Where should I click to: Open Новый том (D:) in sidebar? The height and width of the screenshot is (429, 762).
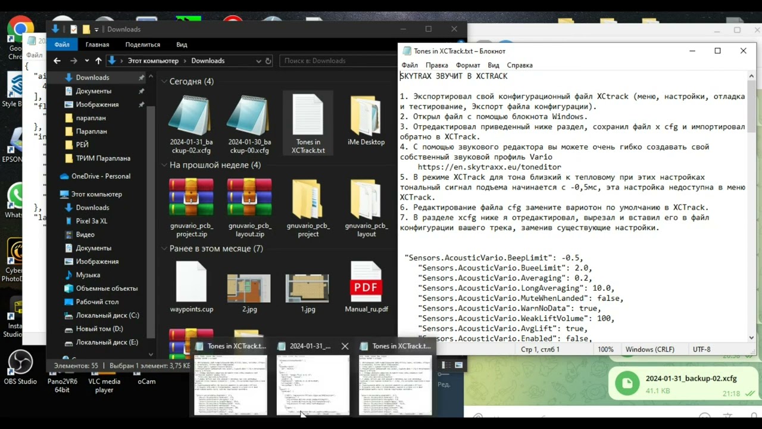99,329
